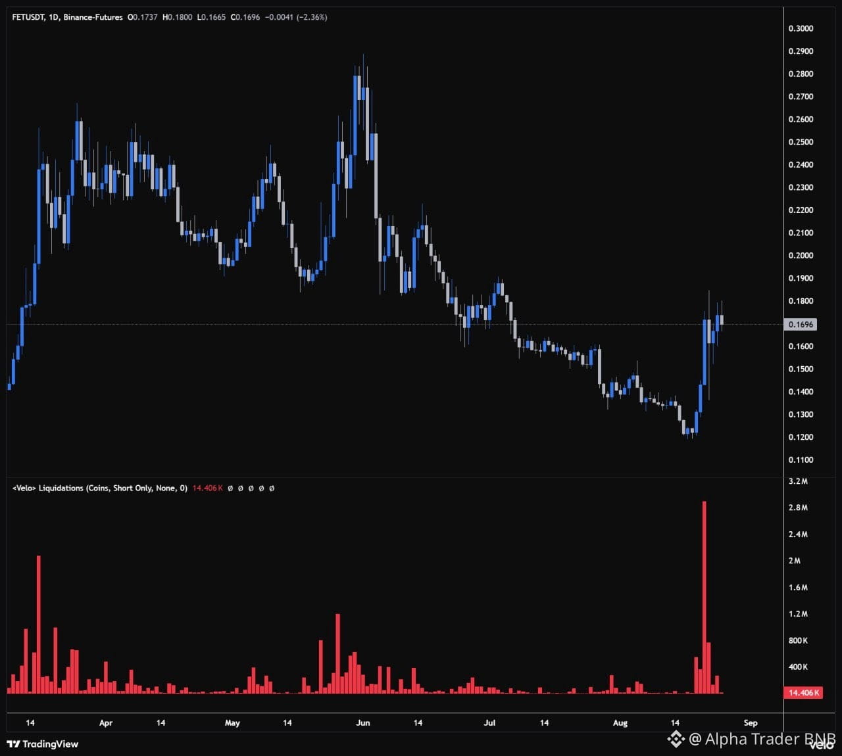
Task: Click the Sep label on the time axis
Action: pos(751,723)
